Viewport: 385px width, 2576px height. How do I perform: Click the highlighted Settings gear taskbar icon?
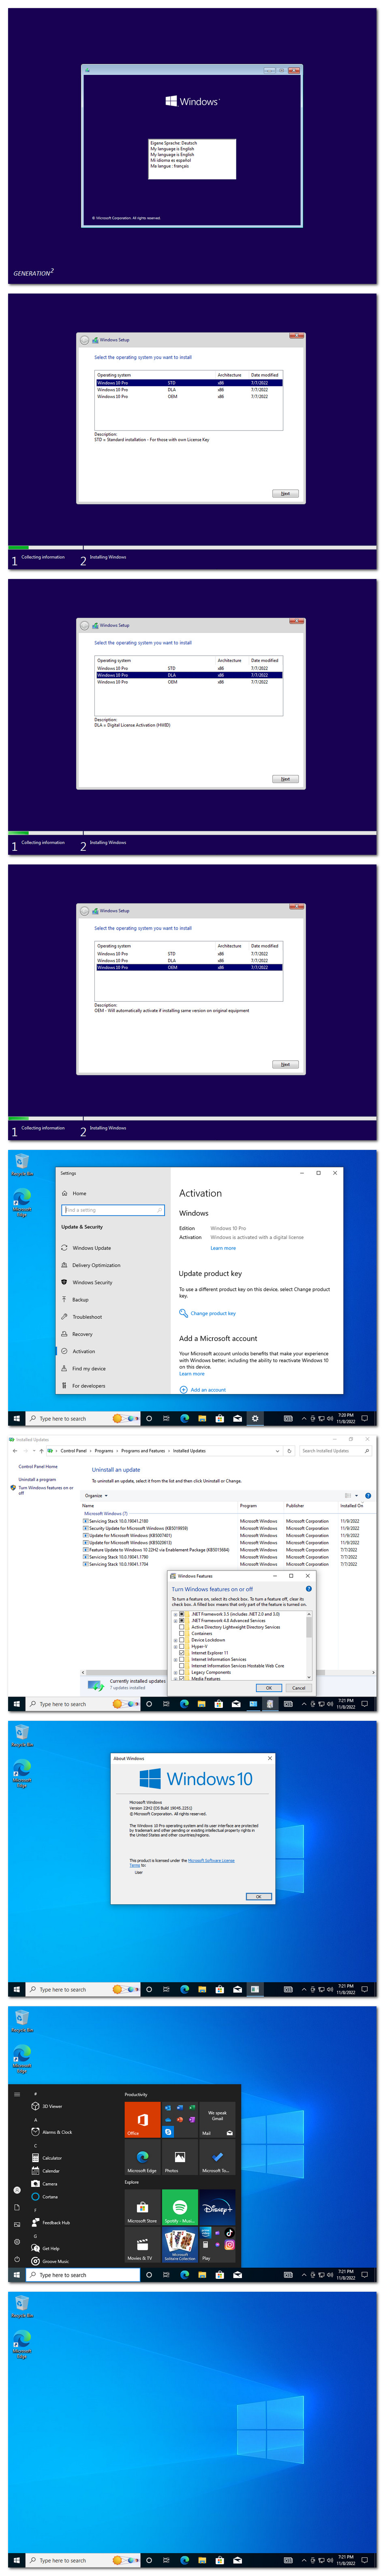(254, 1418)
